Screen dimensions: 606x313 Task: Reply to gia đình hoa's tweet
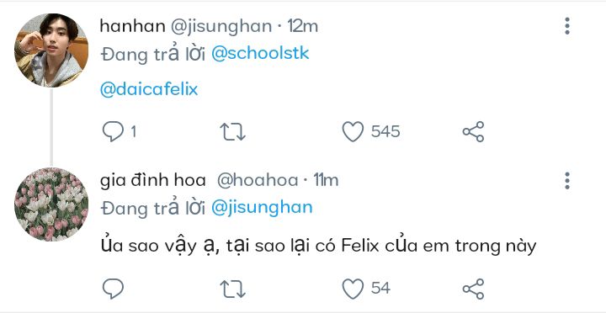click(x=113, y=289)
